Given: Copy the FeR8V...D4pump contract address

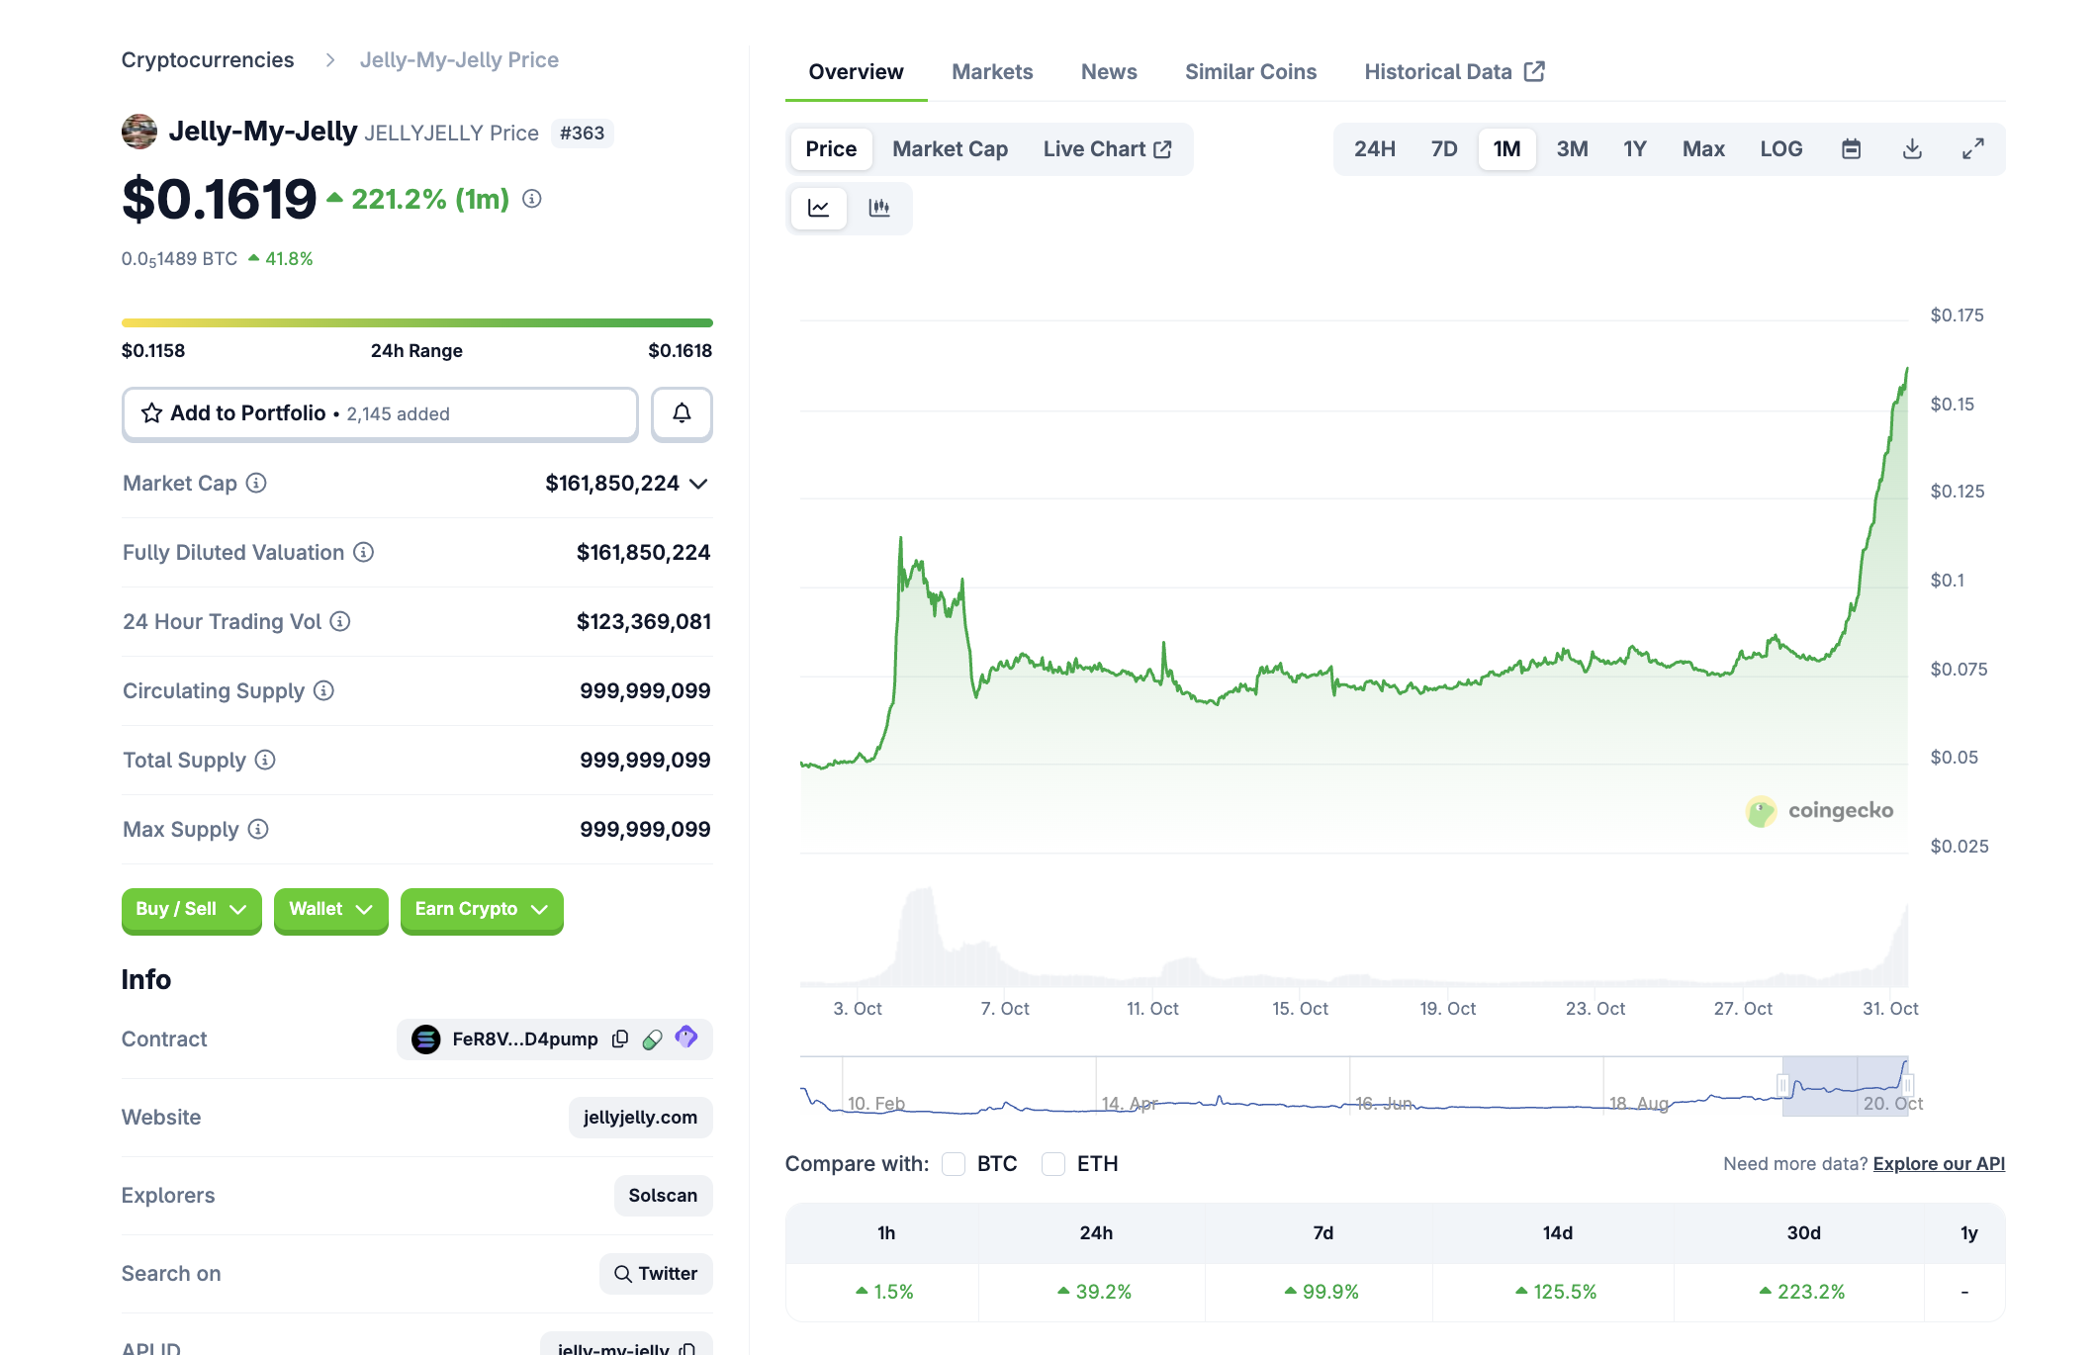Looking at the screenshot, I should click(x=620, y=1039).
